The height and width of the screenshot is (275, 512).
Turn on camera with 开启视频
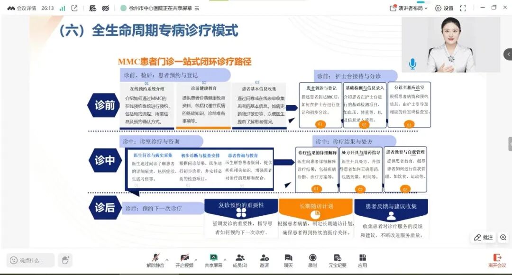(184, 261)
